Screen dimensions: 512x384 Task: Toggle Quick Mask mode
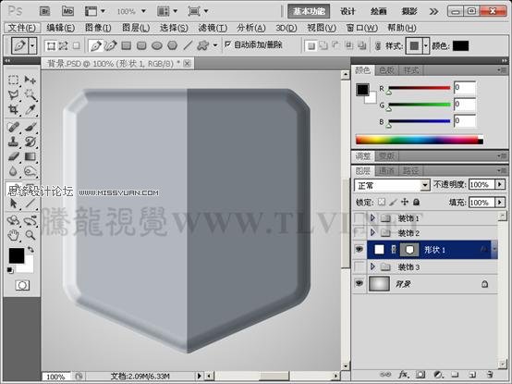(x=22, y=285)
